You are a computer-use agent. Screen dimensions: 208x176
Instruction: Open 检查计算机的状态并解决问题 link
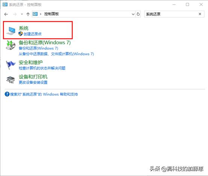tap(42, 68)
